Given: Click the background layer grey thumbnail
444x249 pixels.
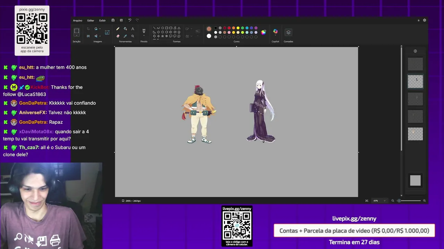Looking at the screenshot, I should tap(415, 180).
